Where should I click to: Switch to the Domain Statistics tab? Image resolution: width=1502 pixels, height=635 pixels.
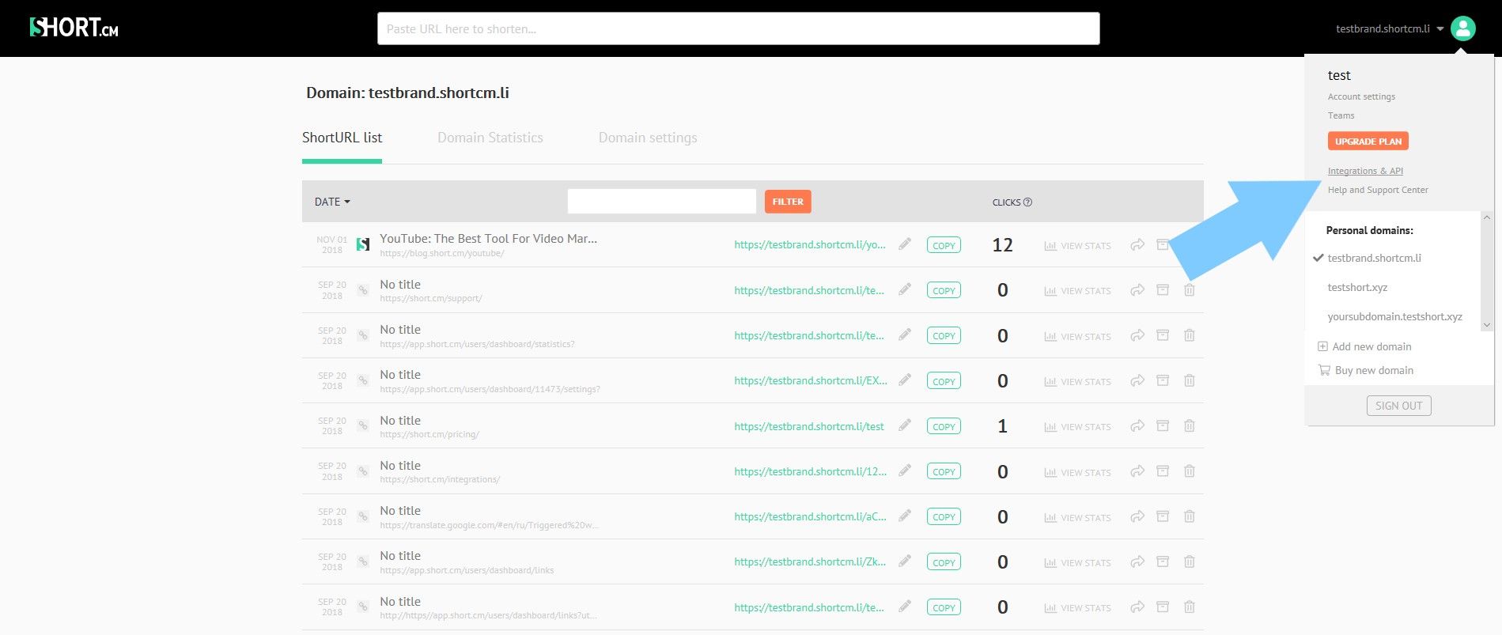pyautogui.click(x=490, y=138)
